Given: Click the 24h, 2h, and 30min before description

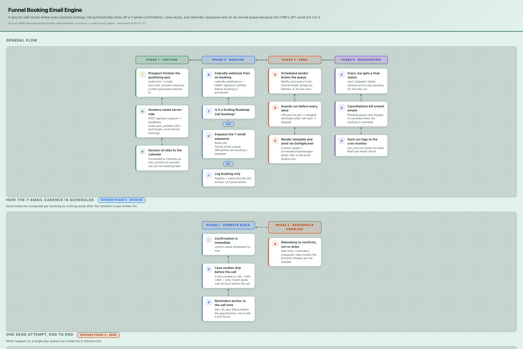Looking at the screenshot, I should click(233, 313).
